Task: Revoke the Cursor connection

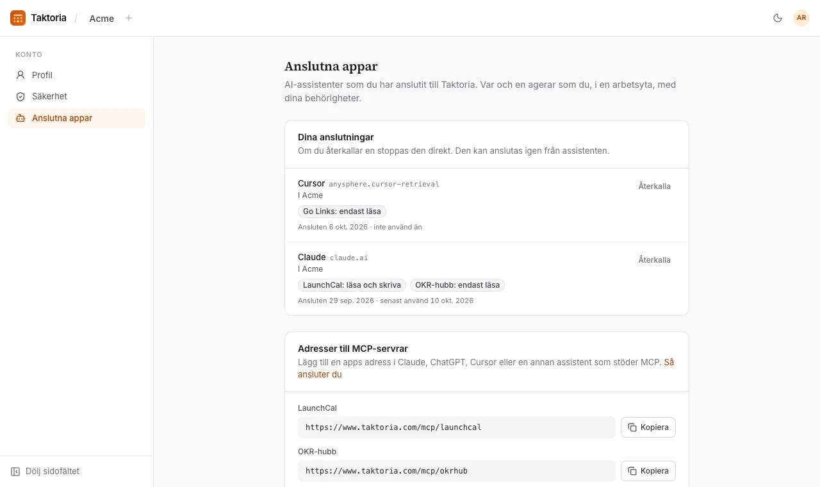Action: coord(655,186)
